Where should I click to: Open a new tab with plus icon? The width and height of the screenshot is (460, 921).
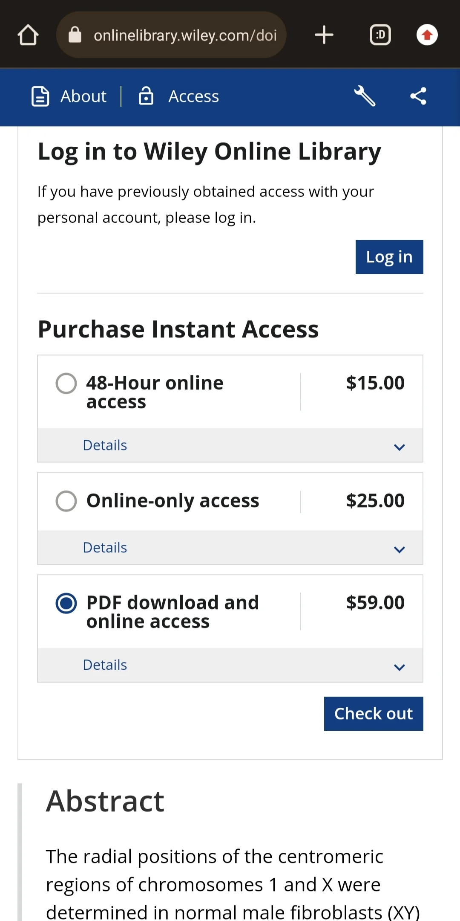pyautogui.click(x=324, y=35)
